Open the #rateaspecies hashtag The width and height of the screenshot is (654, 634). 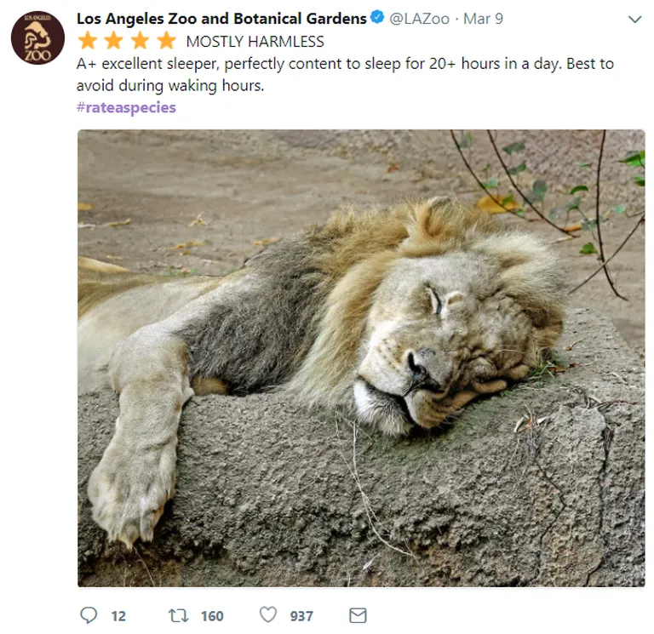tap(126, 107)
